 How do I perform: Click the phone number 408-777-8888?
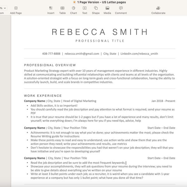click(x=51, y=54)
